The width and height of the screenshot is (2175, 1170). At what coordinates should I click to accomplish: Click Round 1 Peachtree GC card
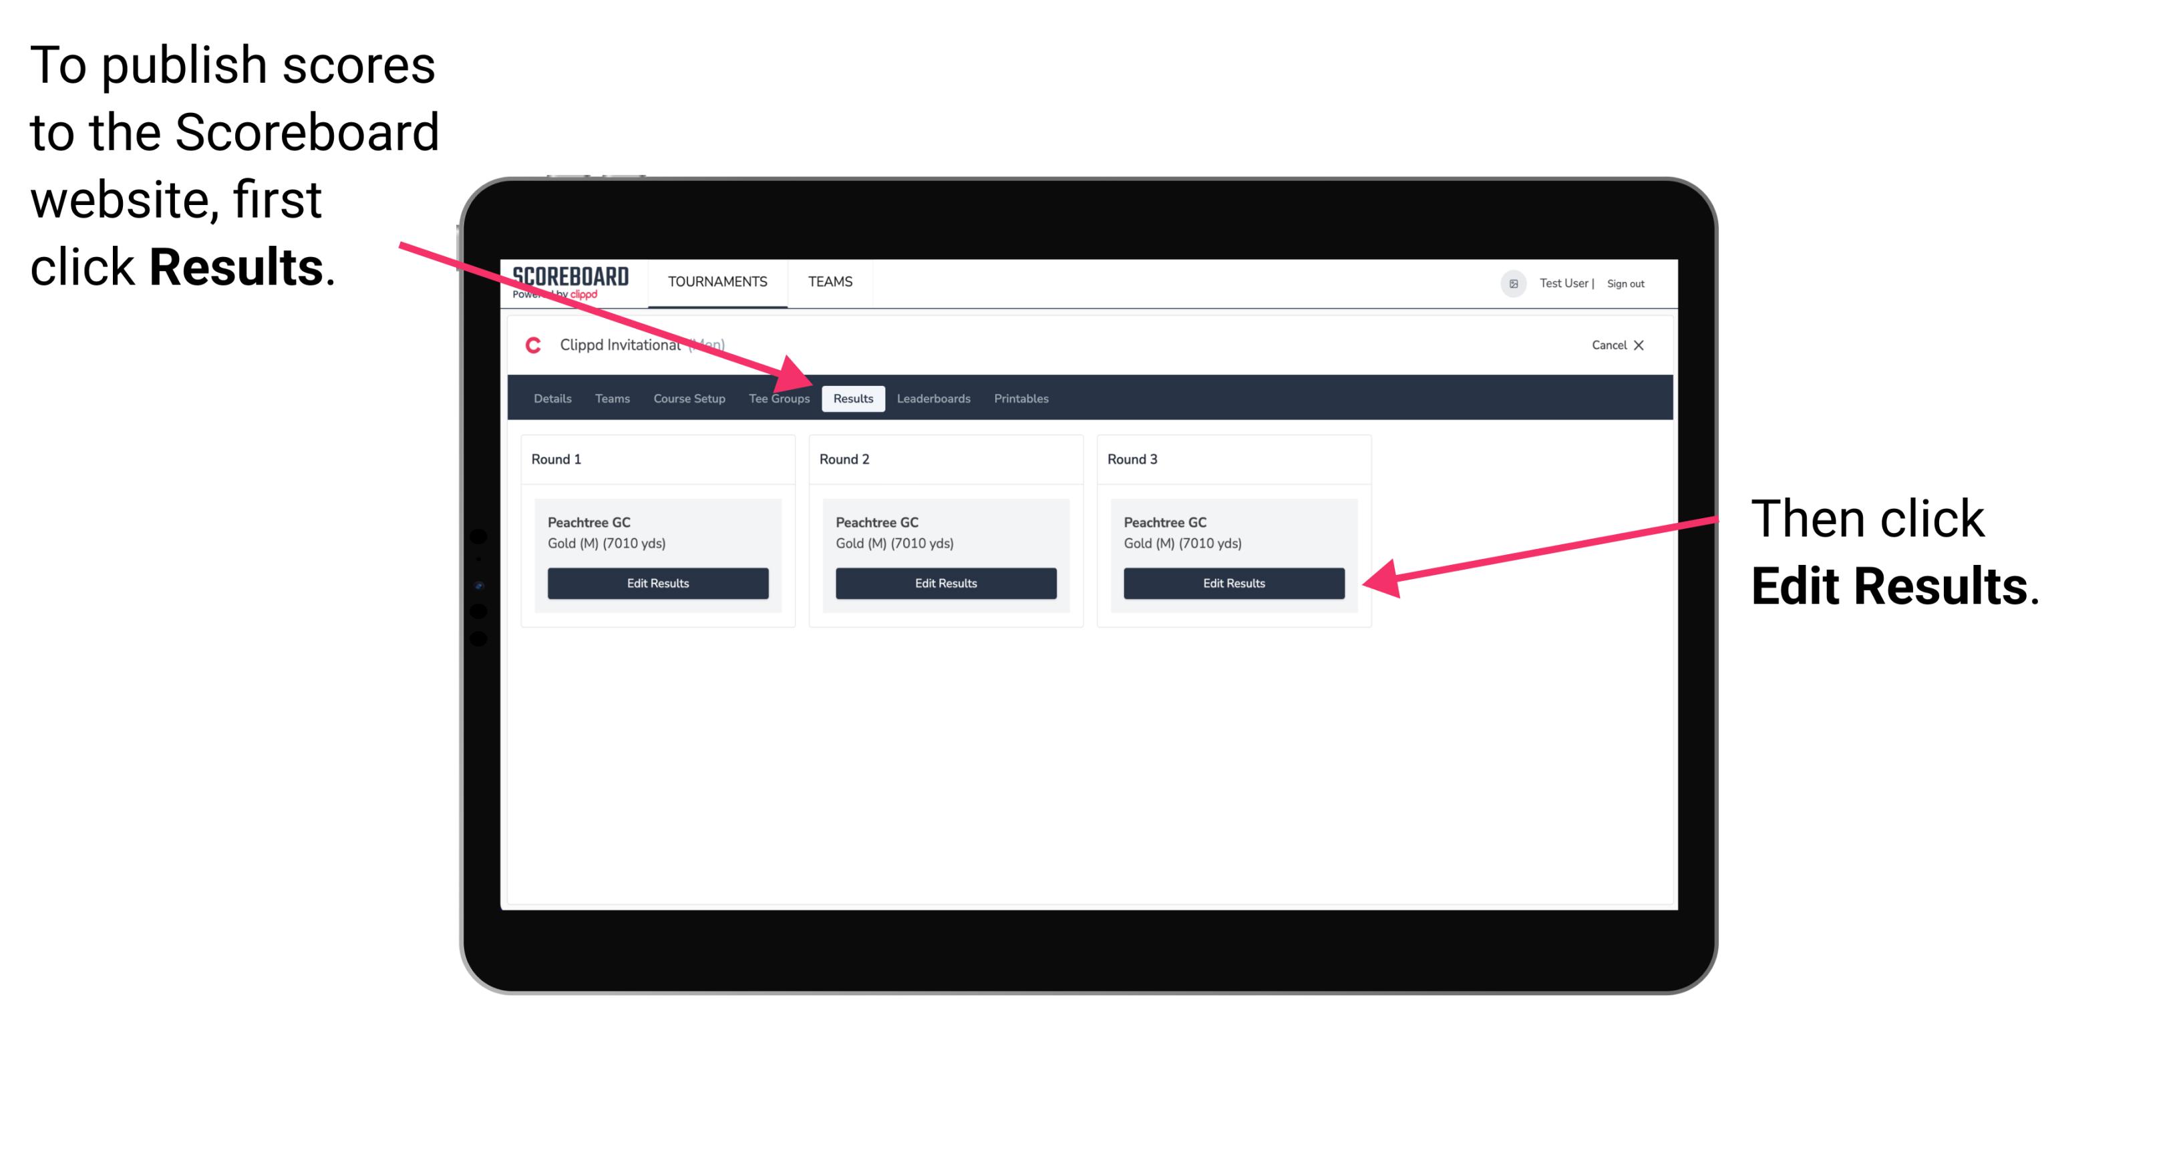(x=659, y=555)
